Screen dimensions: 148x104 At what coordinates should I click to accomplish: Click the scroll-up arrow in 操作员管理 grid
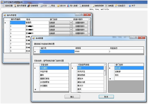(x=89, y=19)
